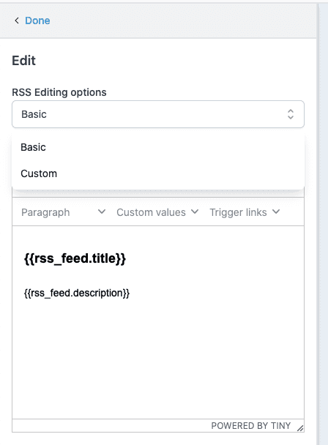Click the editor resize handle icon
The image size is (328, 445).
pos(300,427)
